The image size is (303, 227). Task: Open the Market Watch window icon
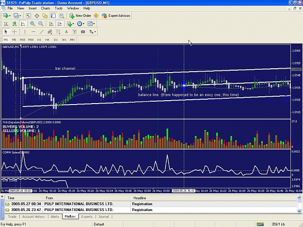[x=29, y=16]
